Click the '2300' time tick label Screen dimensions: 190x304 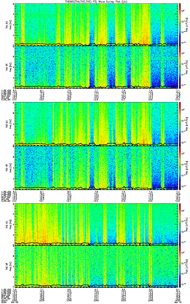(x=96, y=300)
